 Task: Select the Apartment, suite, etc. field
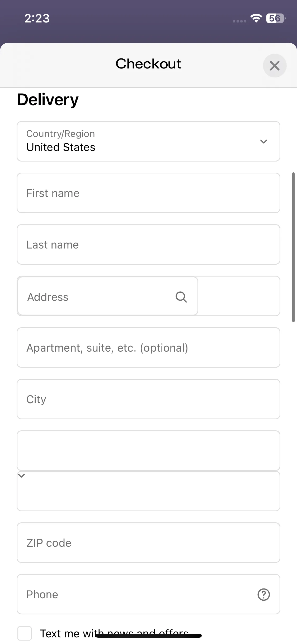[x=148, y=347]
